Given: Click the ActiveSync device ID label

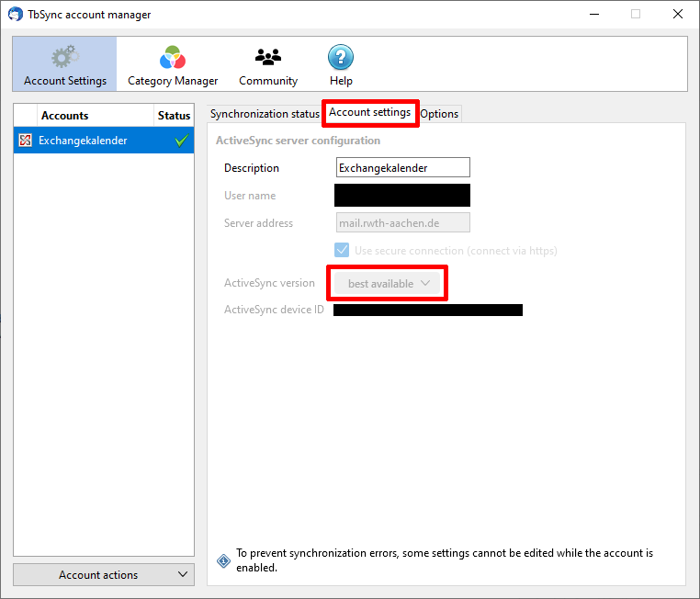Looking at the screenshot, I should (274, 310).
